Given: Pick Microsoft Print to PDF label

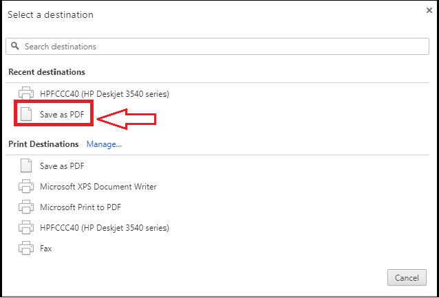Looking at the screenshot, I should tap(81, 207).
